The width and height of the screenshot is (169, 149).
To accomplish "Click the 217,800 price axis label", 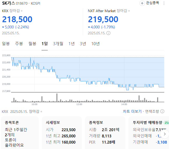I will (x=6, y=91).
